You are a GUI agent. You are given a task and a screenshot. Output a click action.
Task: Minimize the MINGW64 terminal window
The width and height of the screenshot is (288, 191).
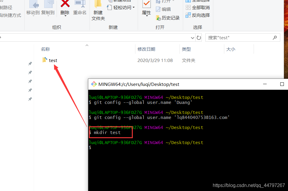[265, 84]
